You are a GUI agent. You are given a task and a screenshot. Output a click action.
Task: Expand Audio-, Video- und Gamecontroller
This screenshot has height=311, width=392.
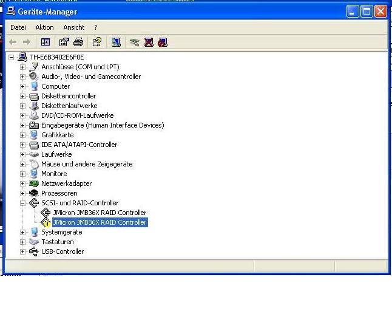click(x=22, y=77)
